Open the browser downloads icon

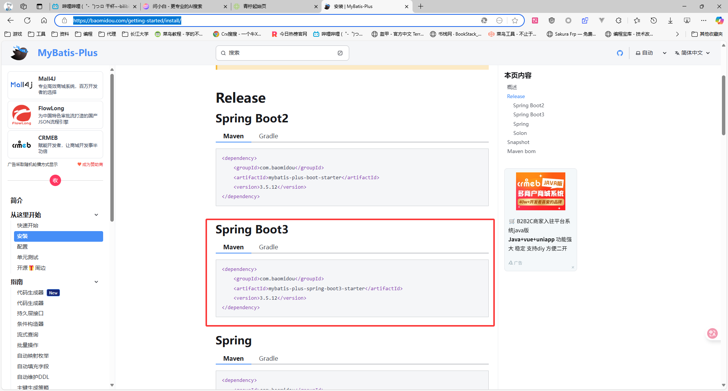point(670,20)
